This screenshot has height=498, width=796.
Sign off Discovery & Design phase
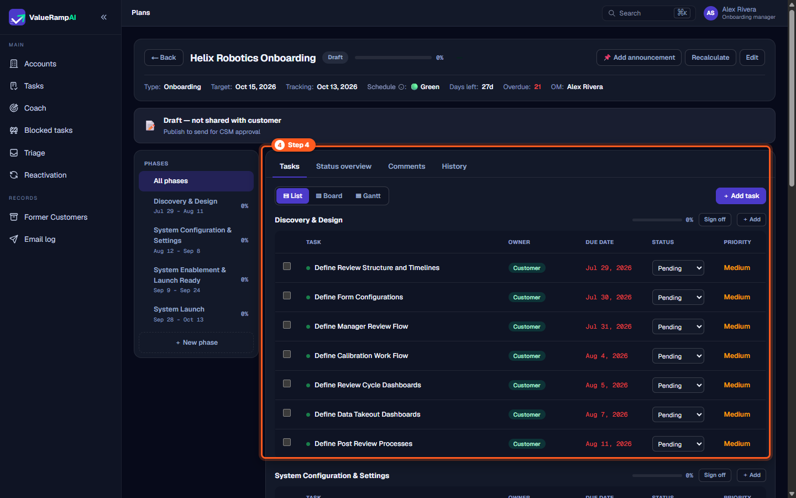point(715,220)
